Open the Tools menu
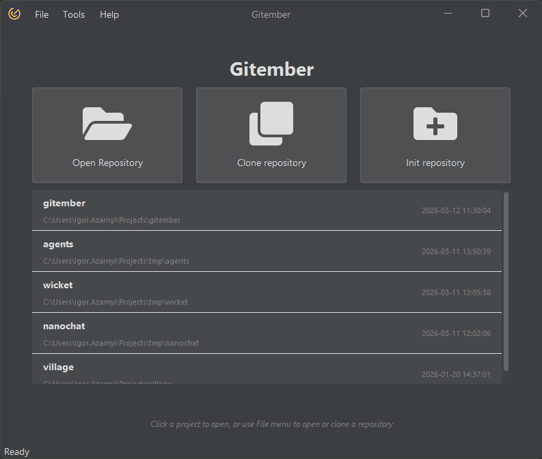542x459 pixels. 74,14
